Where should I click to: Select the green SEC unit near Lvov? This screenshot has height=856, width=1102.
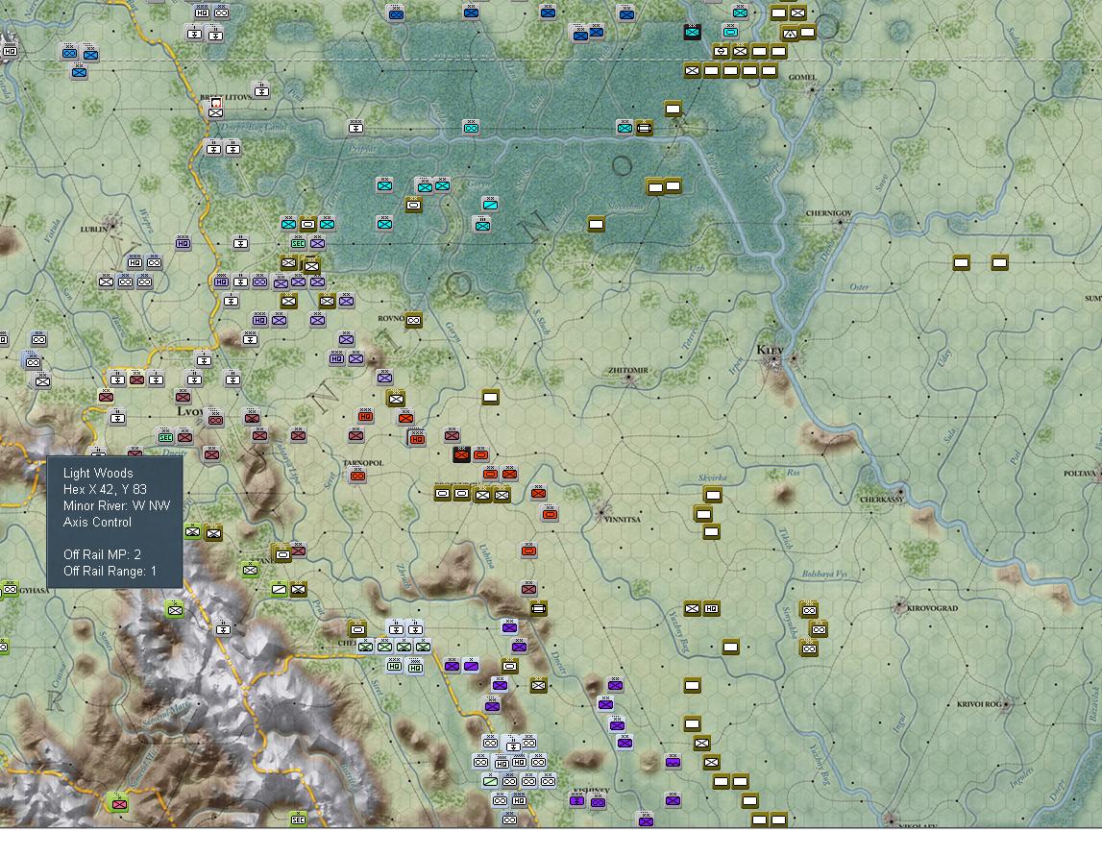coord(165,436)
